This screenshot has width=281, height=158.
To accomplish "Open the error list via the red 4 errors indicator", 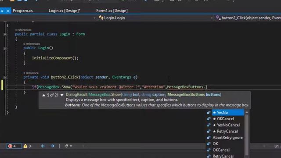I will click(x=14, y=146).
